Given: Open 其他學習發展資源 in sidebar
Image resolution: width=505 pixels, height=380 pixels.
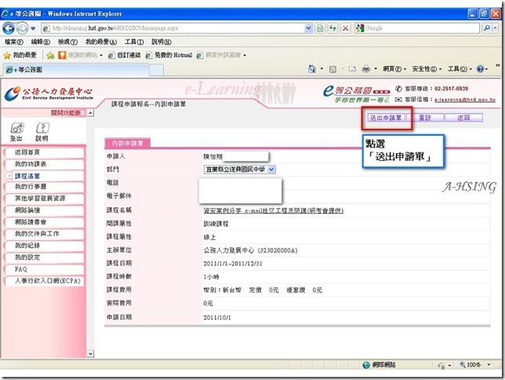Looking at the screenshot, I should point(45,199).
